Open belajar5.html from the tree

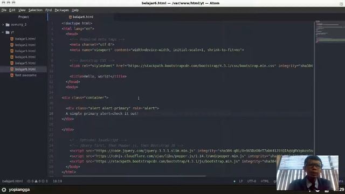pyautogui.click(x=25, y=63)
